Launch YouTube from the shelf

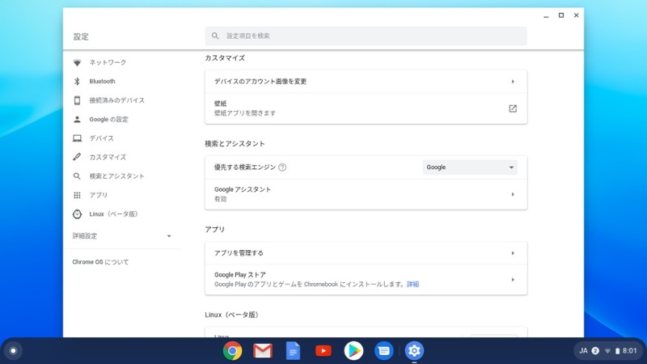pyautogui.click(x=323, y=350)
